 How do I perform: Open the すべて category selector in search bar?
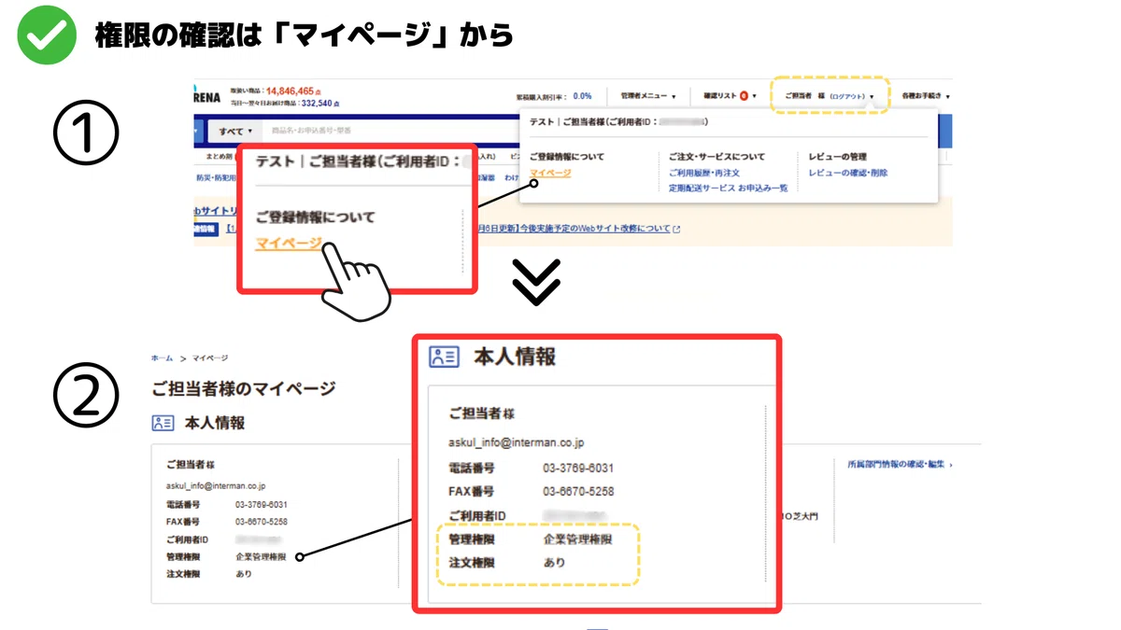[x=235, y=132]
